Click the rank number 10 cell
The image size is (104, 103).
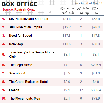(4, 99)
